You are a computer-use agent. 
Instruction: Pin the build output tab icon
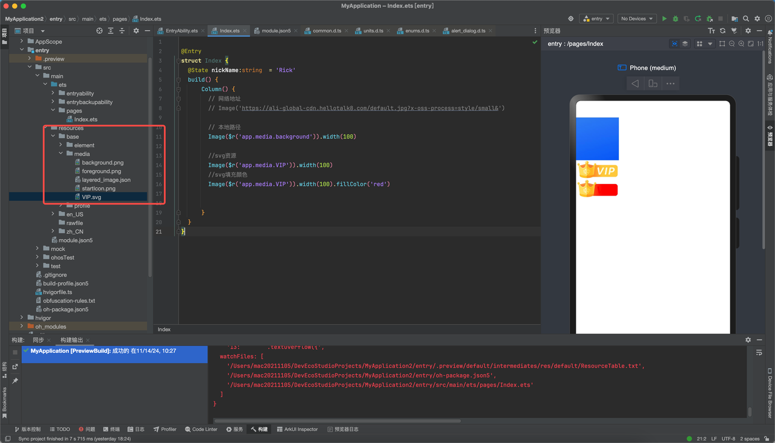pos(15,381)
